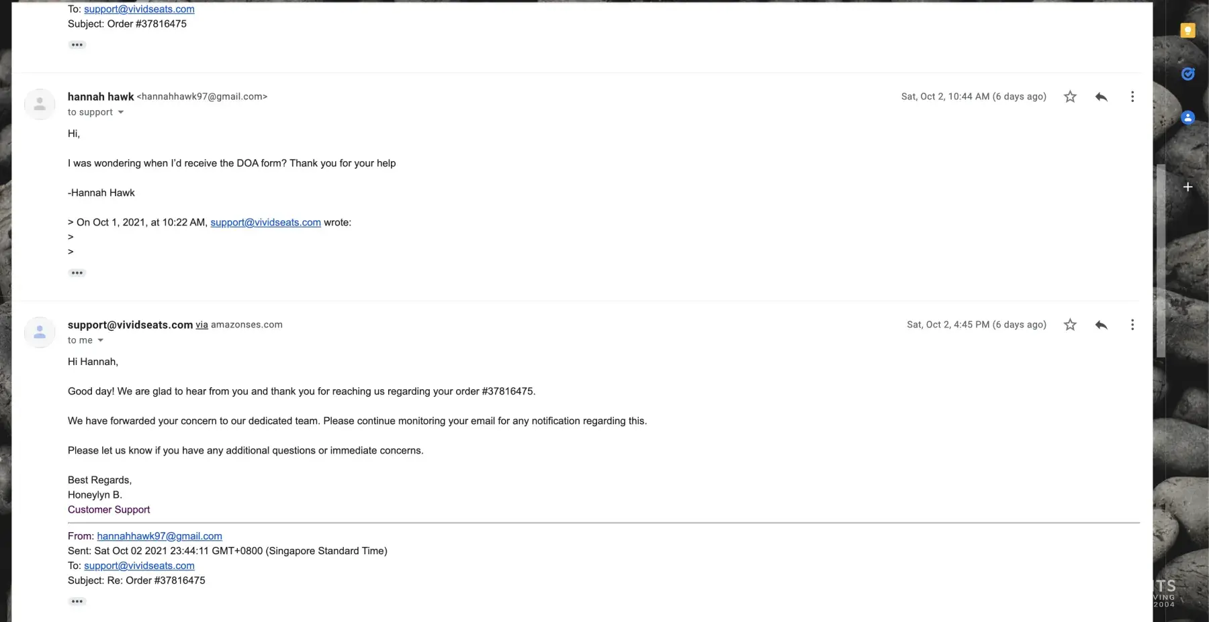Click the vertical scrollbar of the email thread
Screen dimensions: 1209x622
pos(1160,262)
